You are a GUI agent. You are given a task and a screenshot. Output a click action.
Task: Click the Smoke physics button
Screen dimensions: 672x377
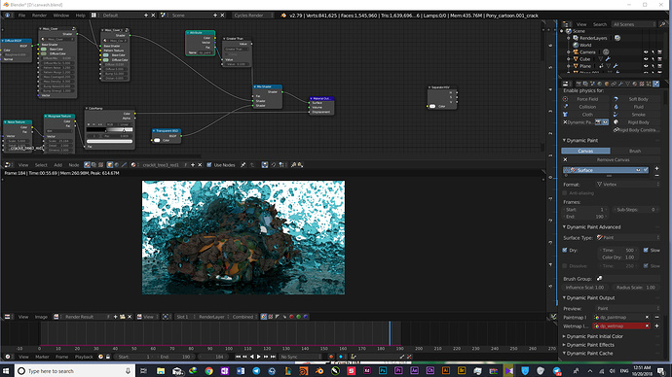638,115
